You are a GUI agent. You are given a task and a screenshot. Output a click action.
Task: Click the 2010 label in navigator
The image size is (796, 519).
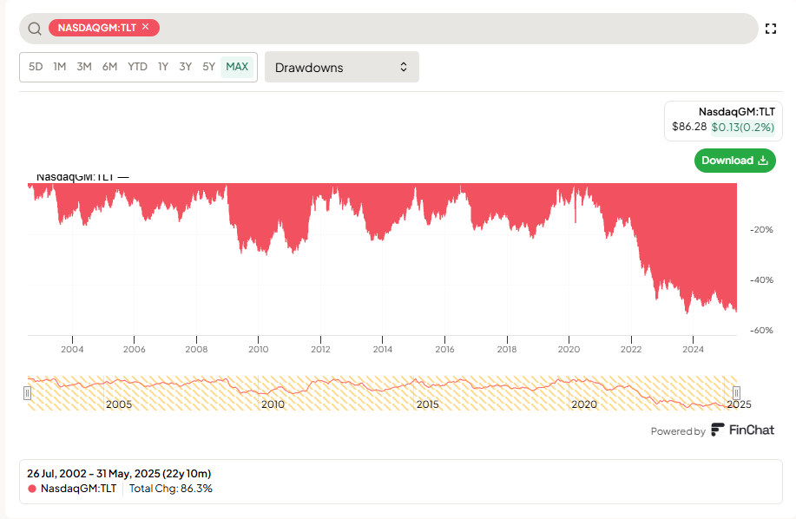click(x=273, y=404)
